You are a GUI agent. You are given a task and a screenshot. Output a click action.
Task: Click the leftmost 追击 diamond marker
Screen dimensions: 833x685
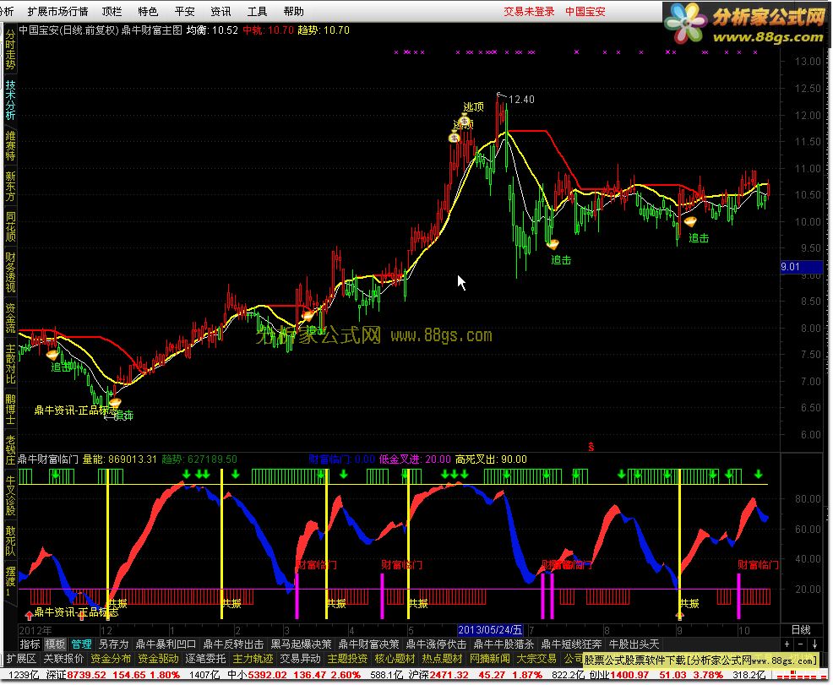(52, 354)
